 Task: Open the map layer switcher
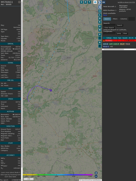click(x=95, y=2)
